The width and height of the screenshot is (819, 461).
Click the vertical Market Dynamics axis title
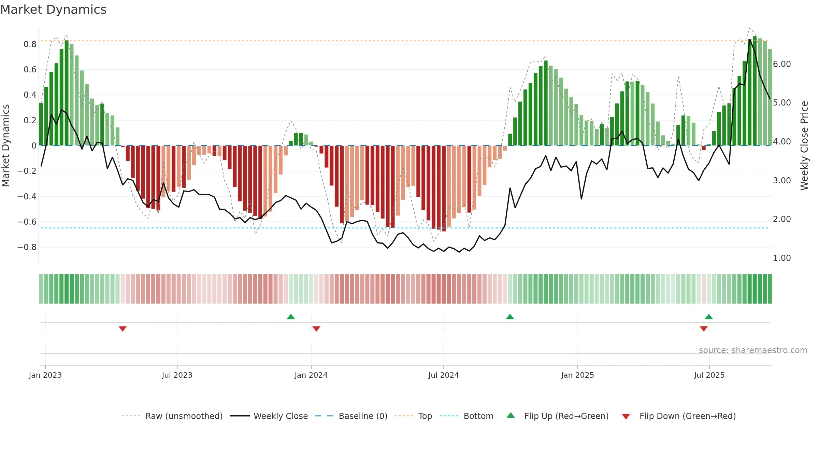click(x=5, y=145)
